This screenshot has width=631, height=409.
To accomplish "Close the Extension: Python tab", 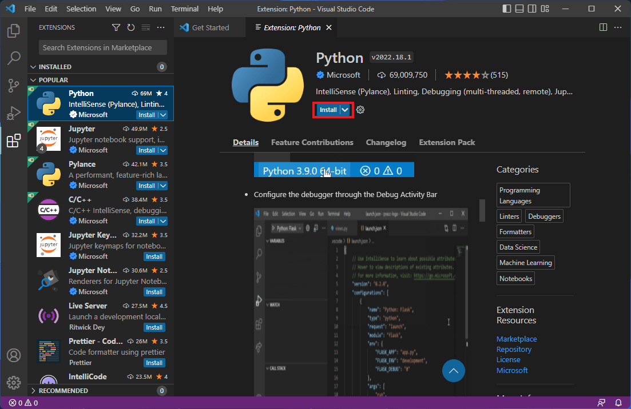I will click(x=329, y=27).
